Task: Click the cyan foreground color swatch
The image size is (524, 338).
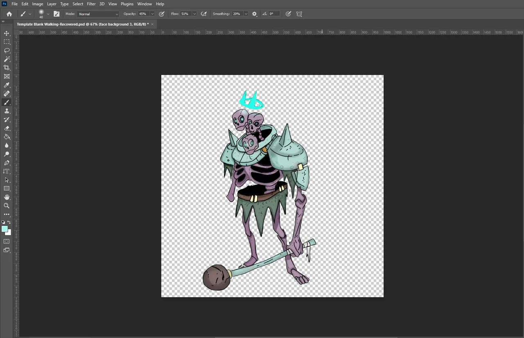Action: [5, 229]
